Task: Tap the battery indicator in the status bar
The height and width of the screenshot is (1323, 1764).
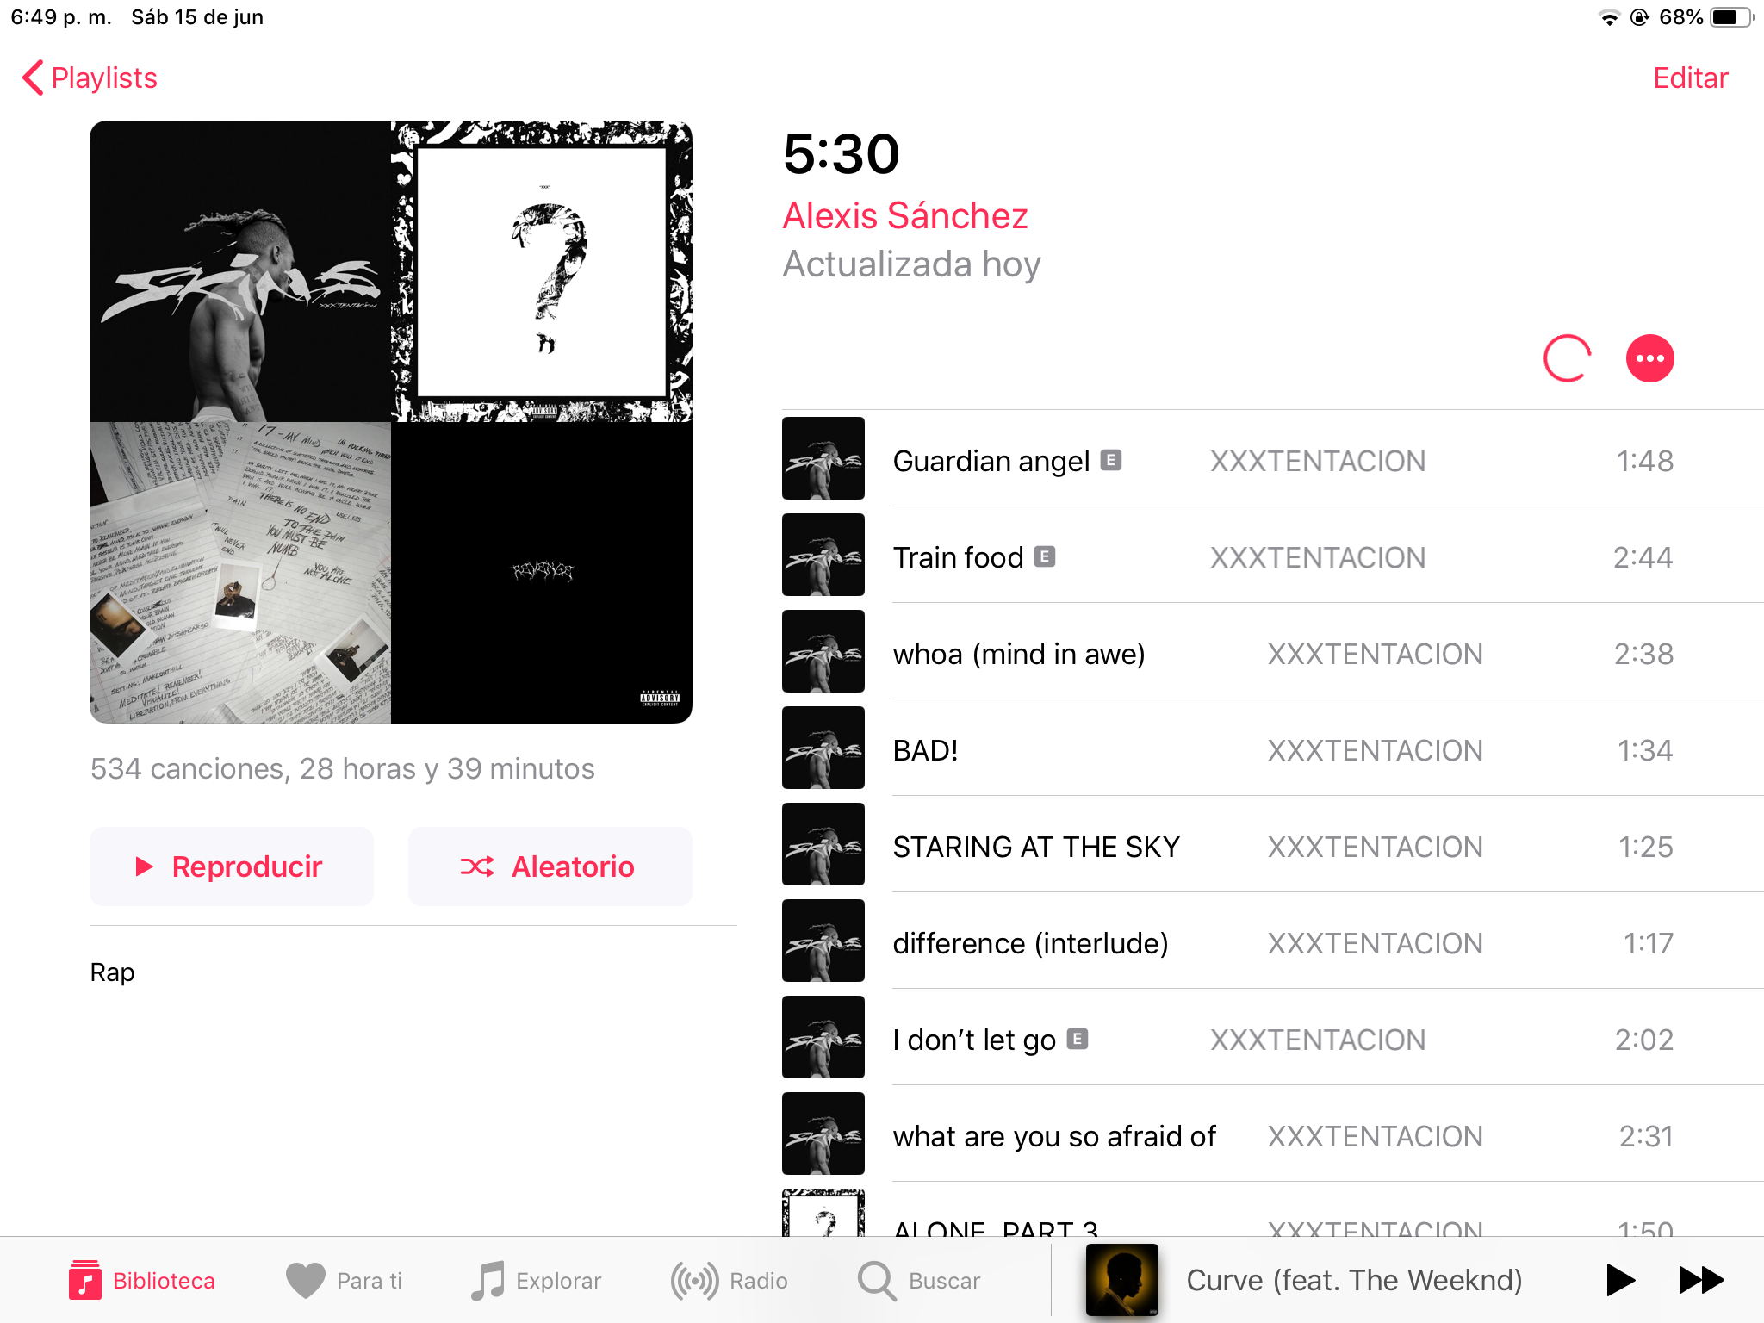Action: point(1730,17)
